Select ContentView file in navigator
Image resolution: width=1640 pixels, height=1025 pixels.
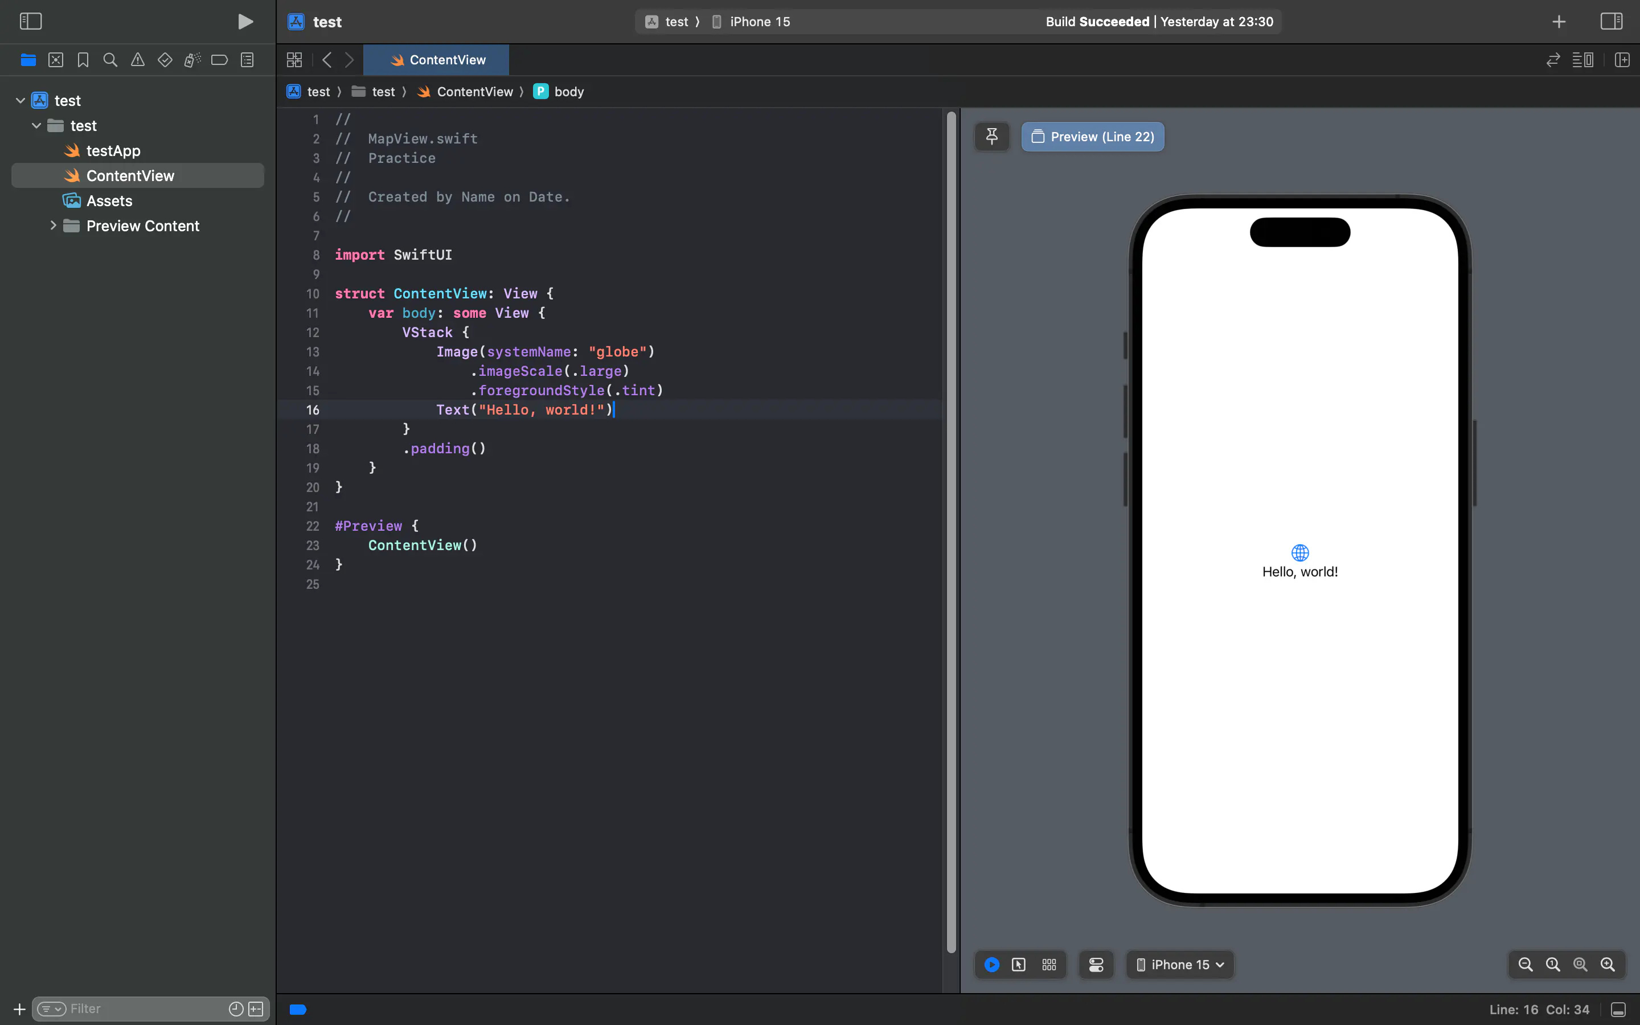(130, 175)
